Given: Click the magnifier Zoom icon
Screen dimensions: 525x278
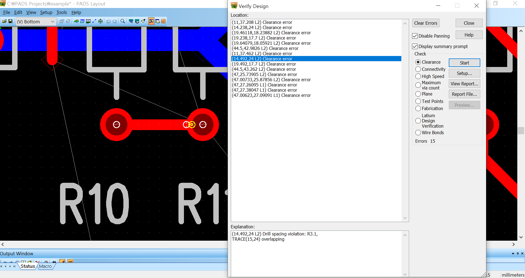Looking at the screenshot, I should tap(123, 21).
